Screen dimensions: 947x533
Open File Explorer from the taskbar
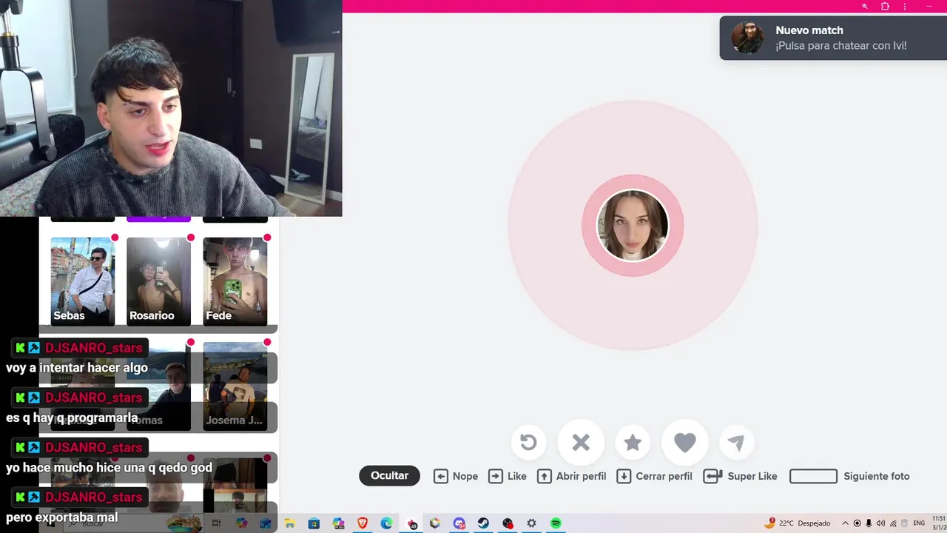click(x=289, y=523)
